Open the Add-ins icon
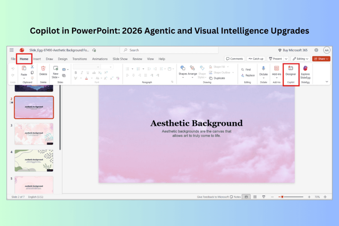The height and width of the screenshot is (226, 339). tap(276, 68)
